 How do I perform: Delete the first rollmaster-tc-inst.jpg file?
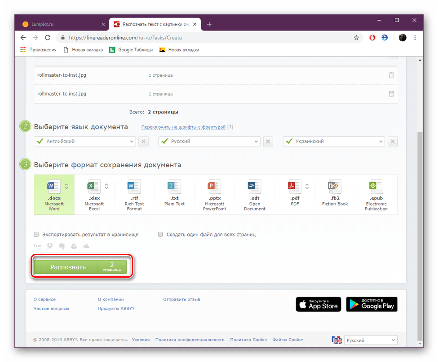391,75
